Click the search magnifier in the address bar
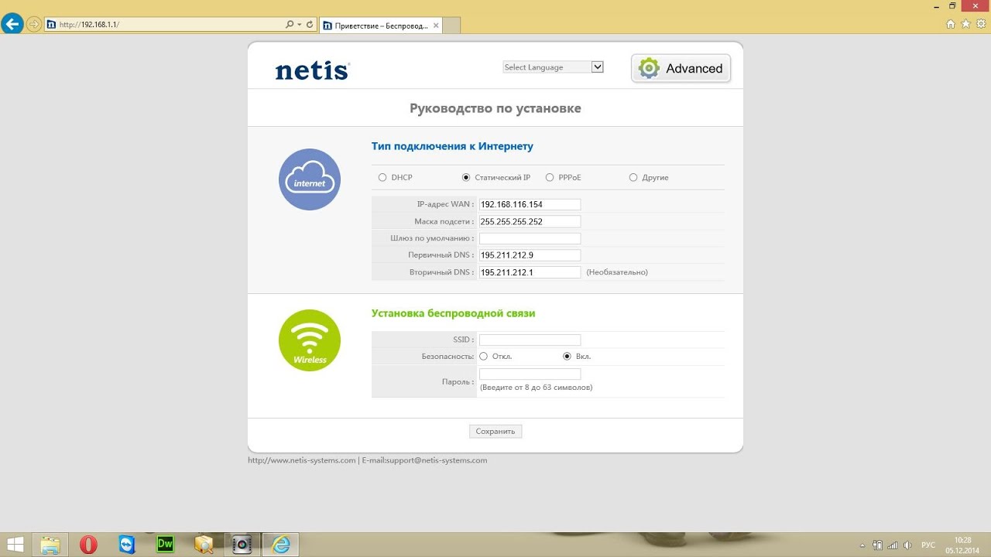 click(290, 24)
